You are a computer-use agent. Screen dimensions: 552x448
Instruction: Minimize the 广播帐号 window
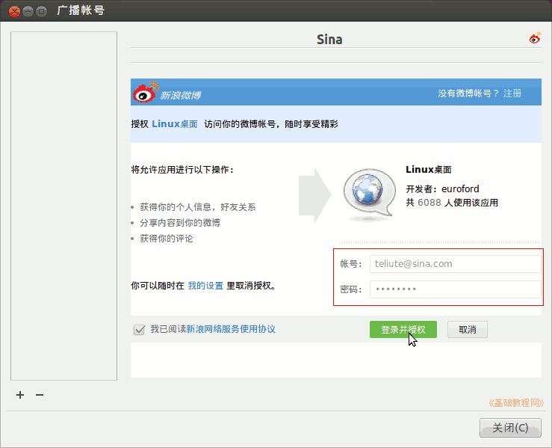tap(28, 11)
